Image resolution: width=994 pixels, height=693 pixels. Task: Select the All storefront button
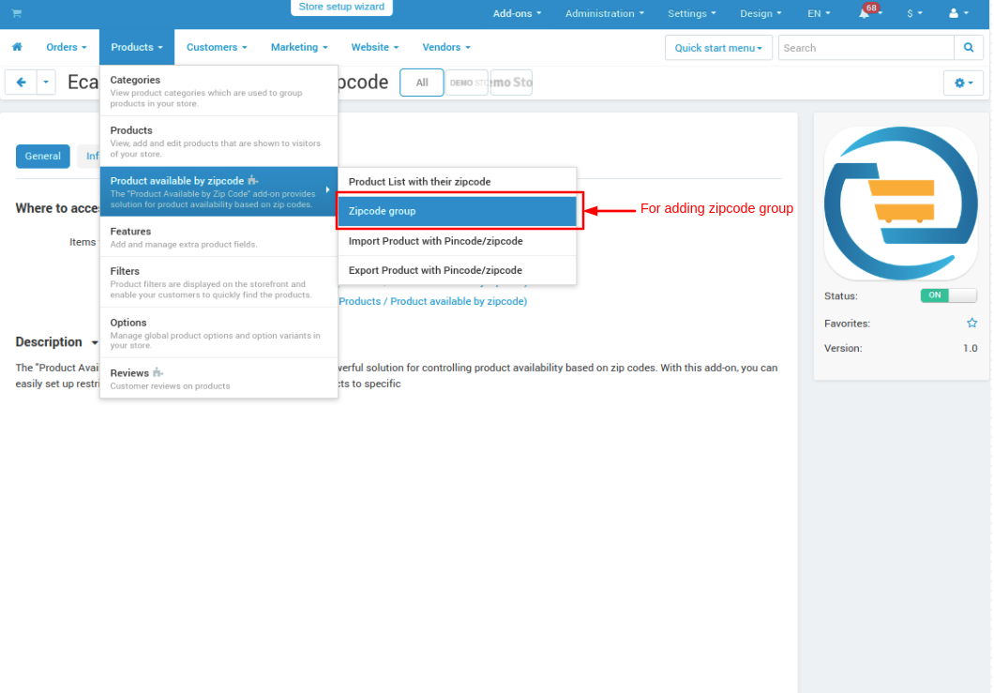pos(422,83)
